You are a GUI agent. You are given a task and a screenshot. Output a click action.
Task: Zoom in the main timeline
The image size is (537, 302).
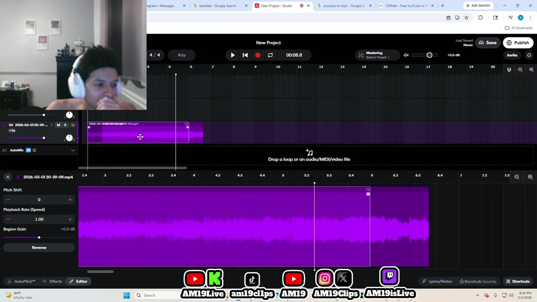tap(531, 70)
